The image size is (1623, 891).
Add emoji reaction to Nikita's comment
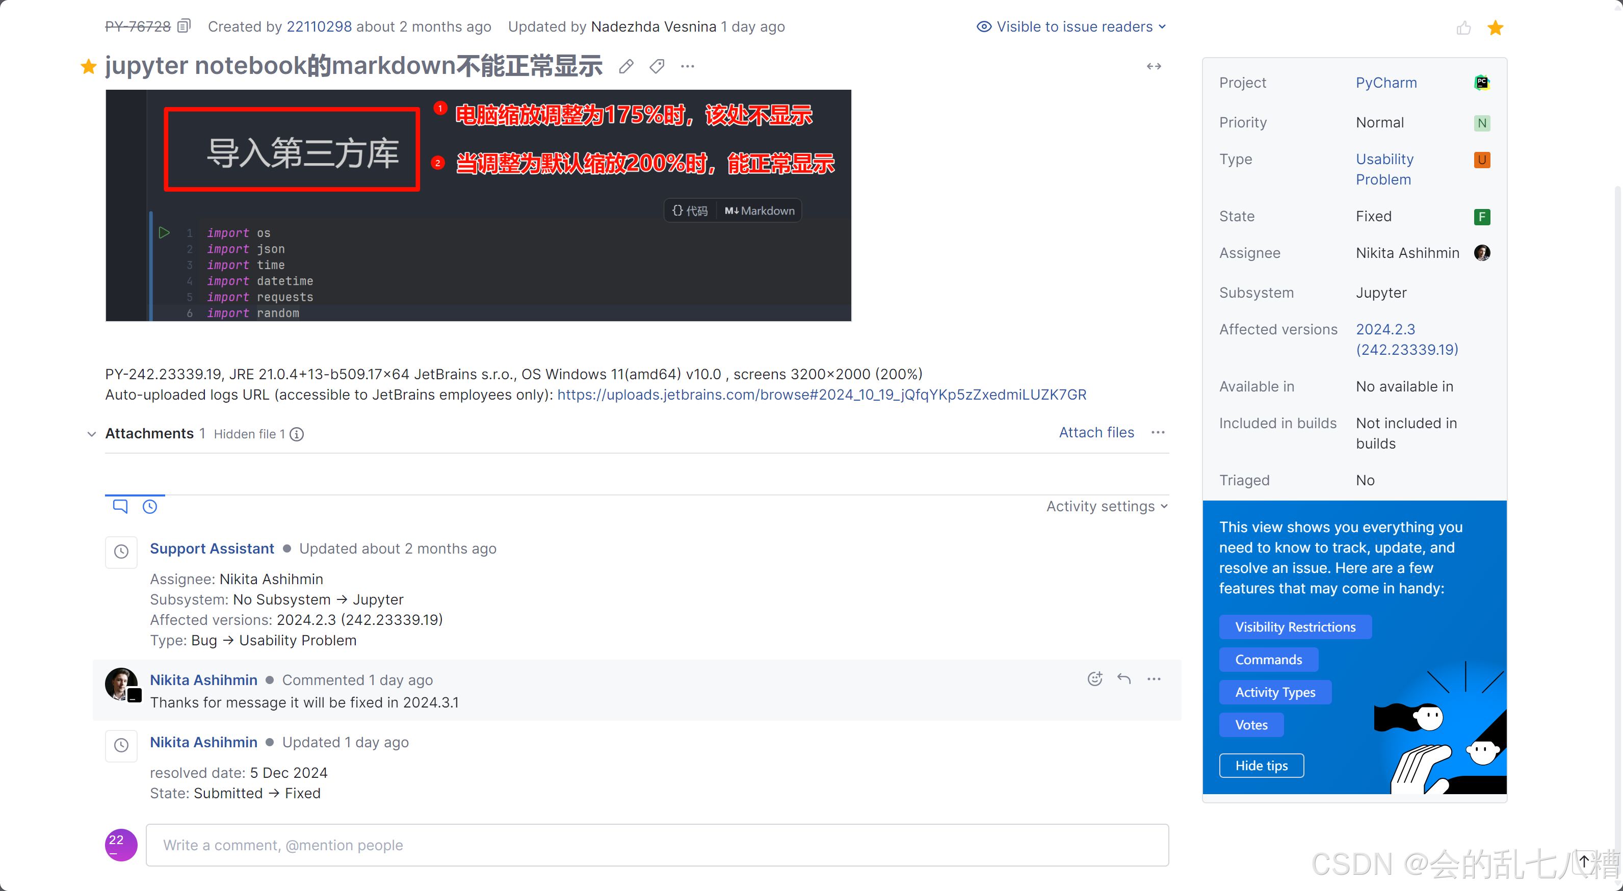(x=1094, y=678)
